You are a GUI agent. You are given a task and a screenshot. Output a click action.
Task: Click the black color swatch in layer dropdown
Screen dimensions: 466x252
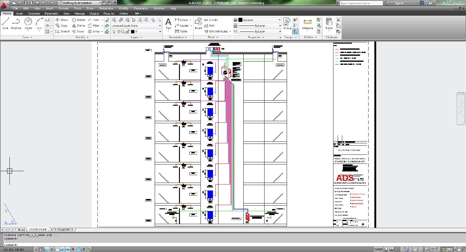click(x=133, y=31)
